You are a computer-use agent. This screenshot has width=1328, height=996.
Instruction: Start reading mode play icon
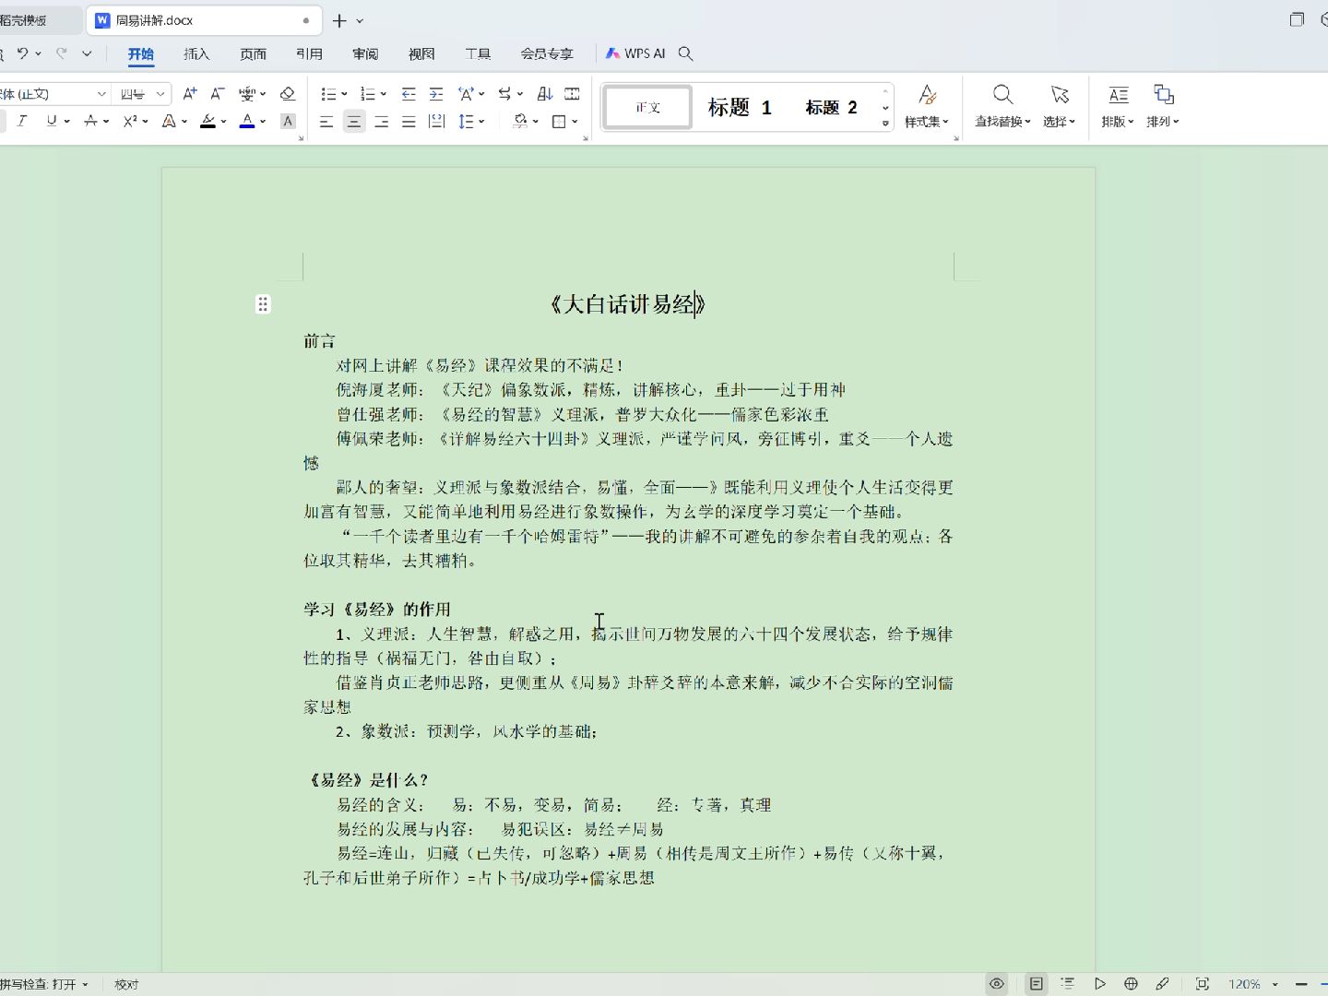click(1099, 984)
